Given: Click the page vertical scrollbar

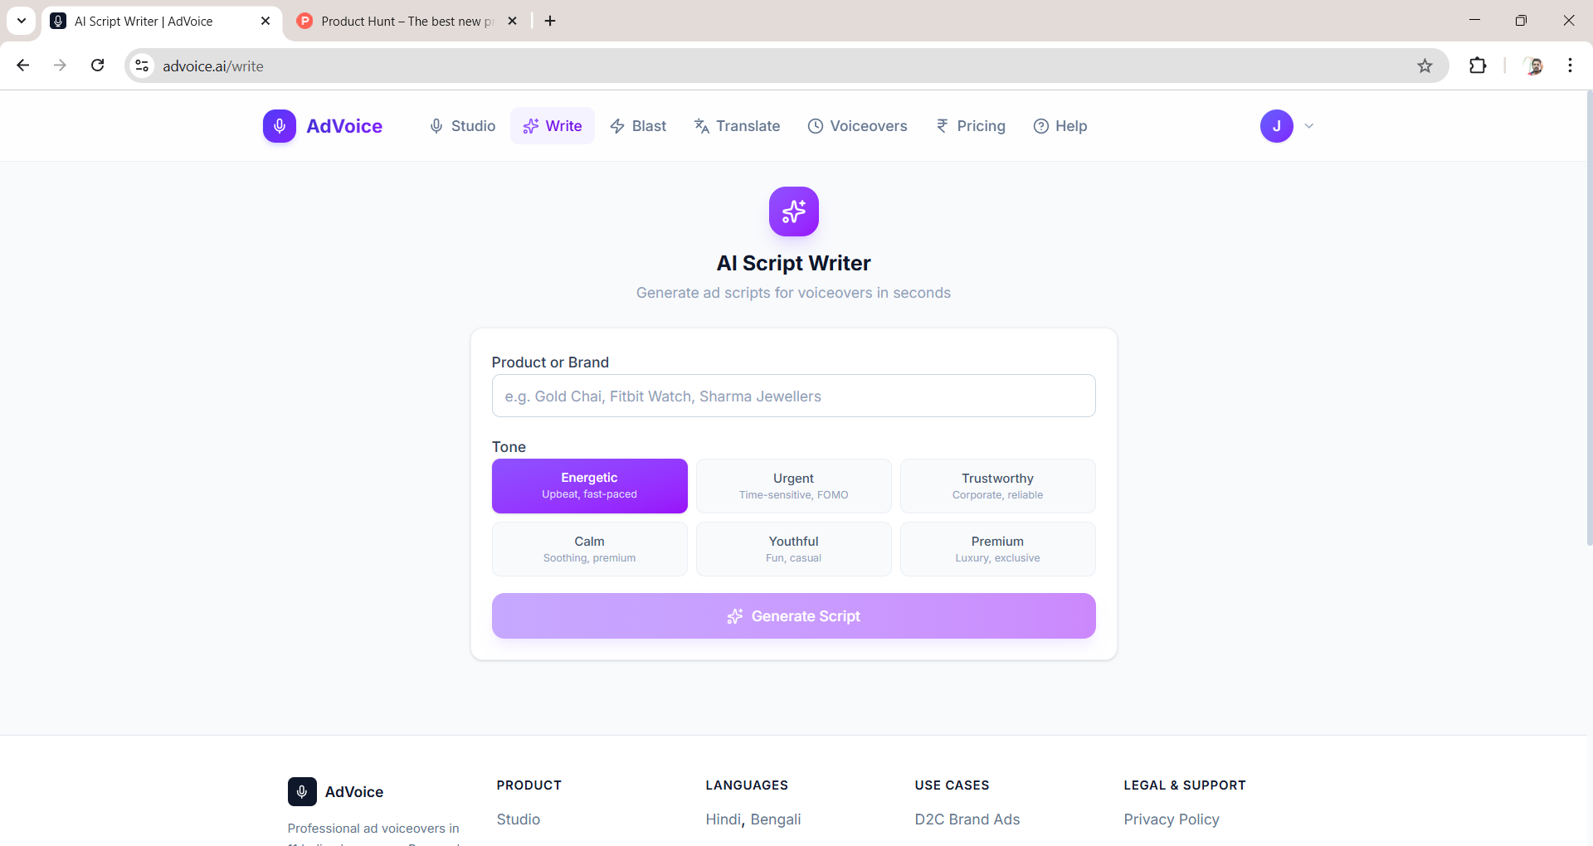Looking at the screenshot, I should 1589,319.
